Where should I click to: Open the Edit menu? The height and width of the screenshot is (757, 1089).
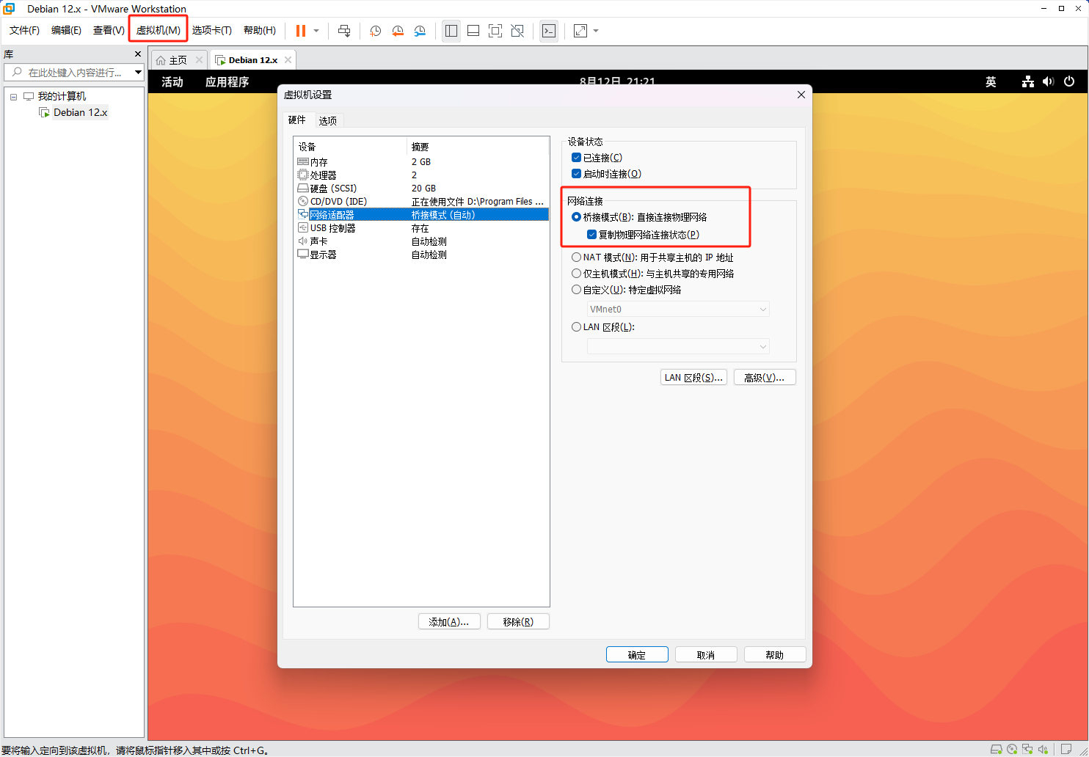(x=66, y=31)
